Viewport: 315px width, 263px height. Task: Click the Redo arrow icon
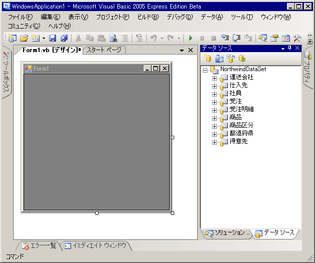(171, 38)
